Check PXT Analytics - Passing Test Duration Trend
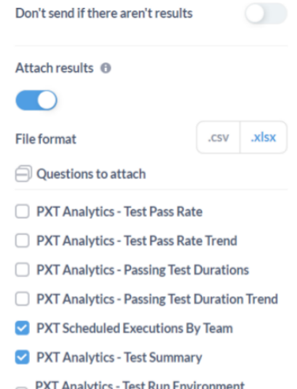Viewport: 297px width, 389px height. point(22,299)
